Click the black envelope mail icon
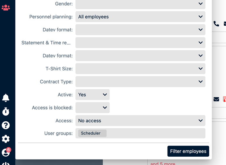 pos(216,99)
